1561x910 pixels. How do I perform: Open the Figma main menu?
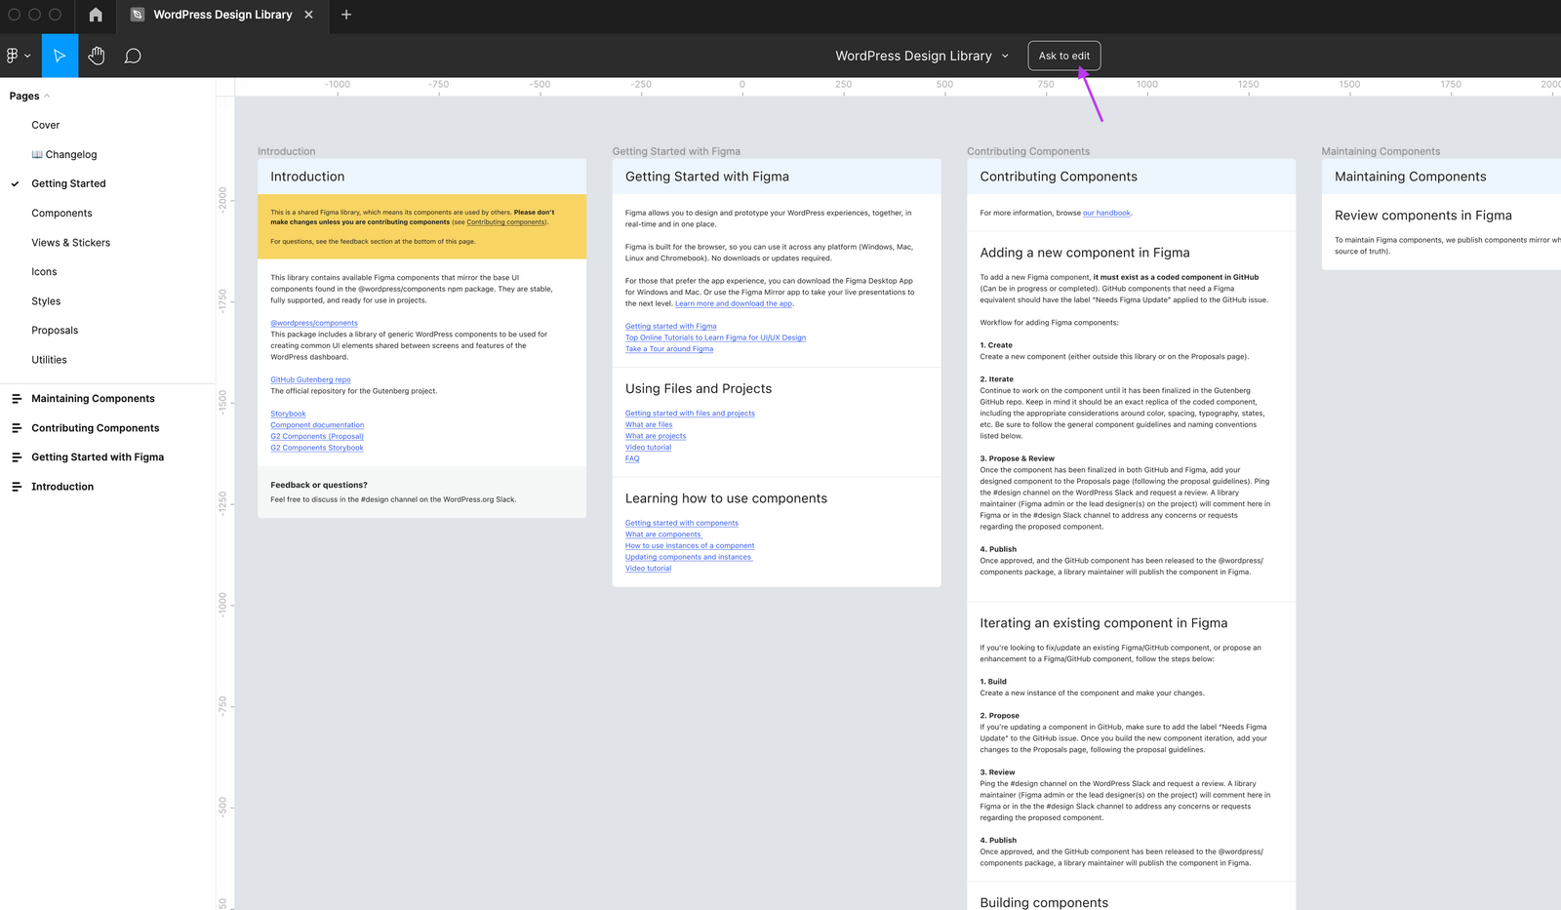(x=13, y=55)
